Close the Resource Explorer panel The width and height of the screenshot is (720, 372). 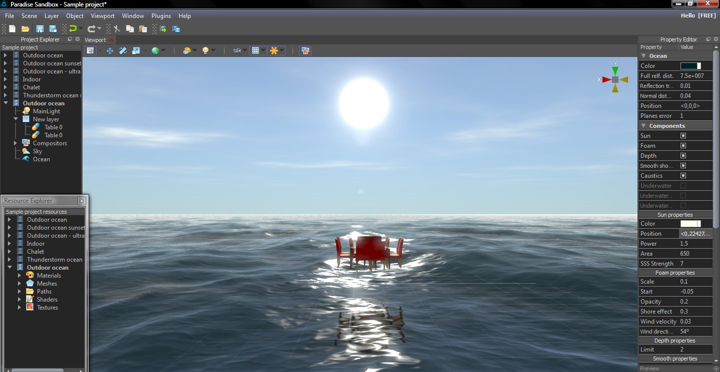tap(81, 201)
